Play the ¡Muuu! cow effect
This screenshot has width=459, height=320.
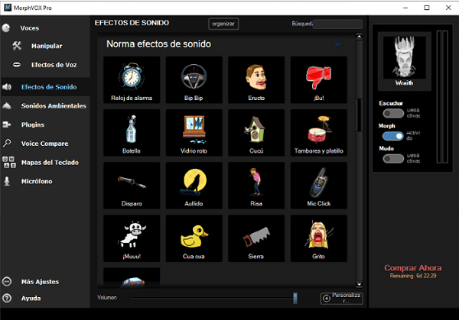132,238
